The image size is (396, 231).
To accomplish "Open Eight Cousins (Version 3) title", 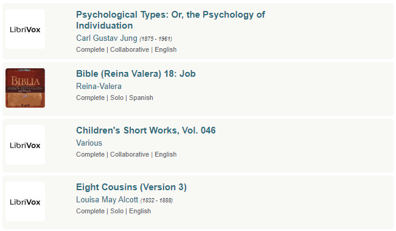I will point(131,187).
